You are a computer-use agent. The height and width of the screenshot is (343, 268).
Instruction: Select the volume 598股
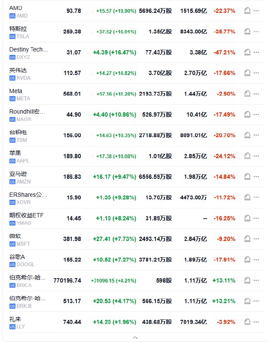click(x=164, y=280)
